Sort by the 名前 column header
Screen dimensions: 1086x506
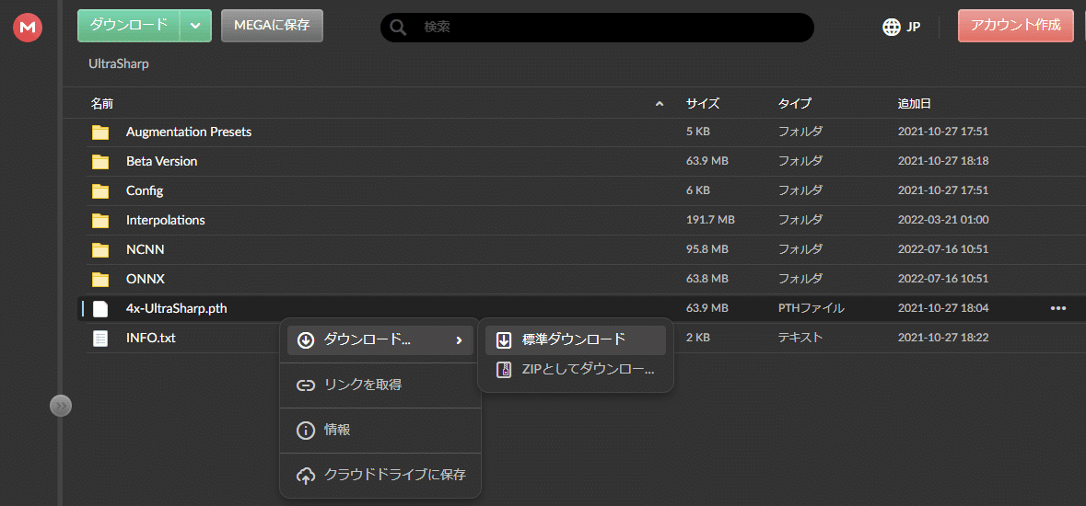[102, 105]
